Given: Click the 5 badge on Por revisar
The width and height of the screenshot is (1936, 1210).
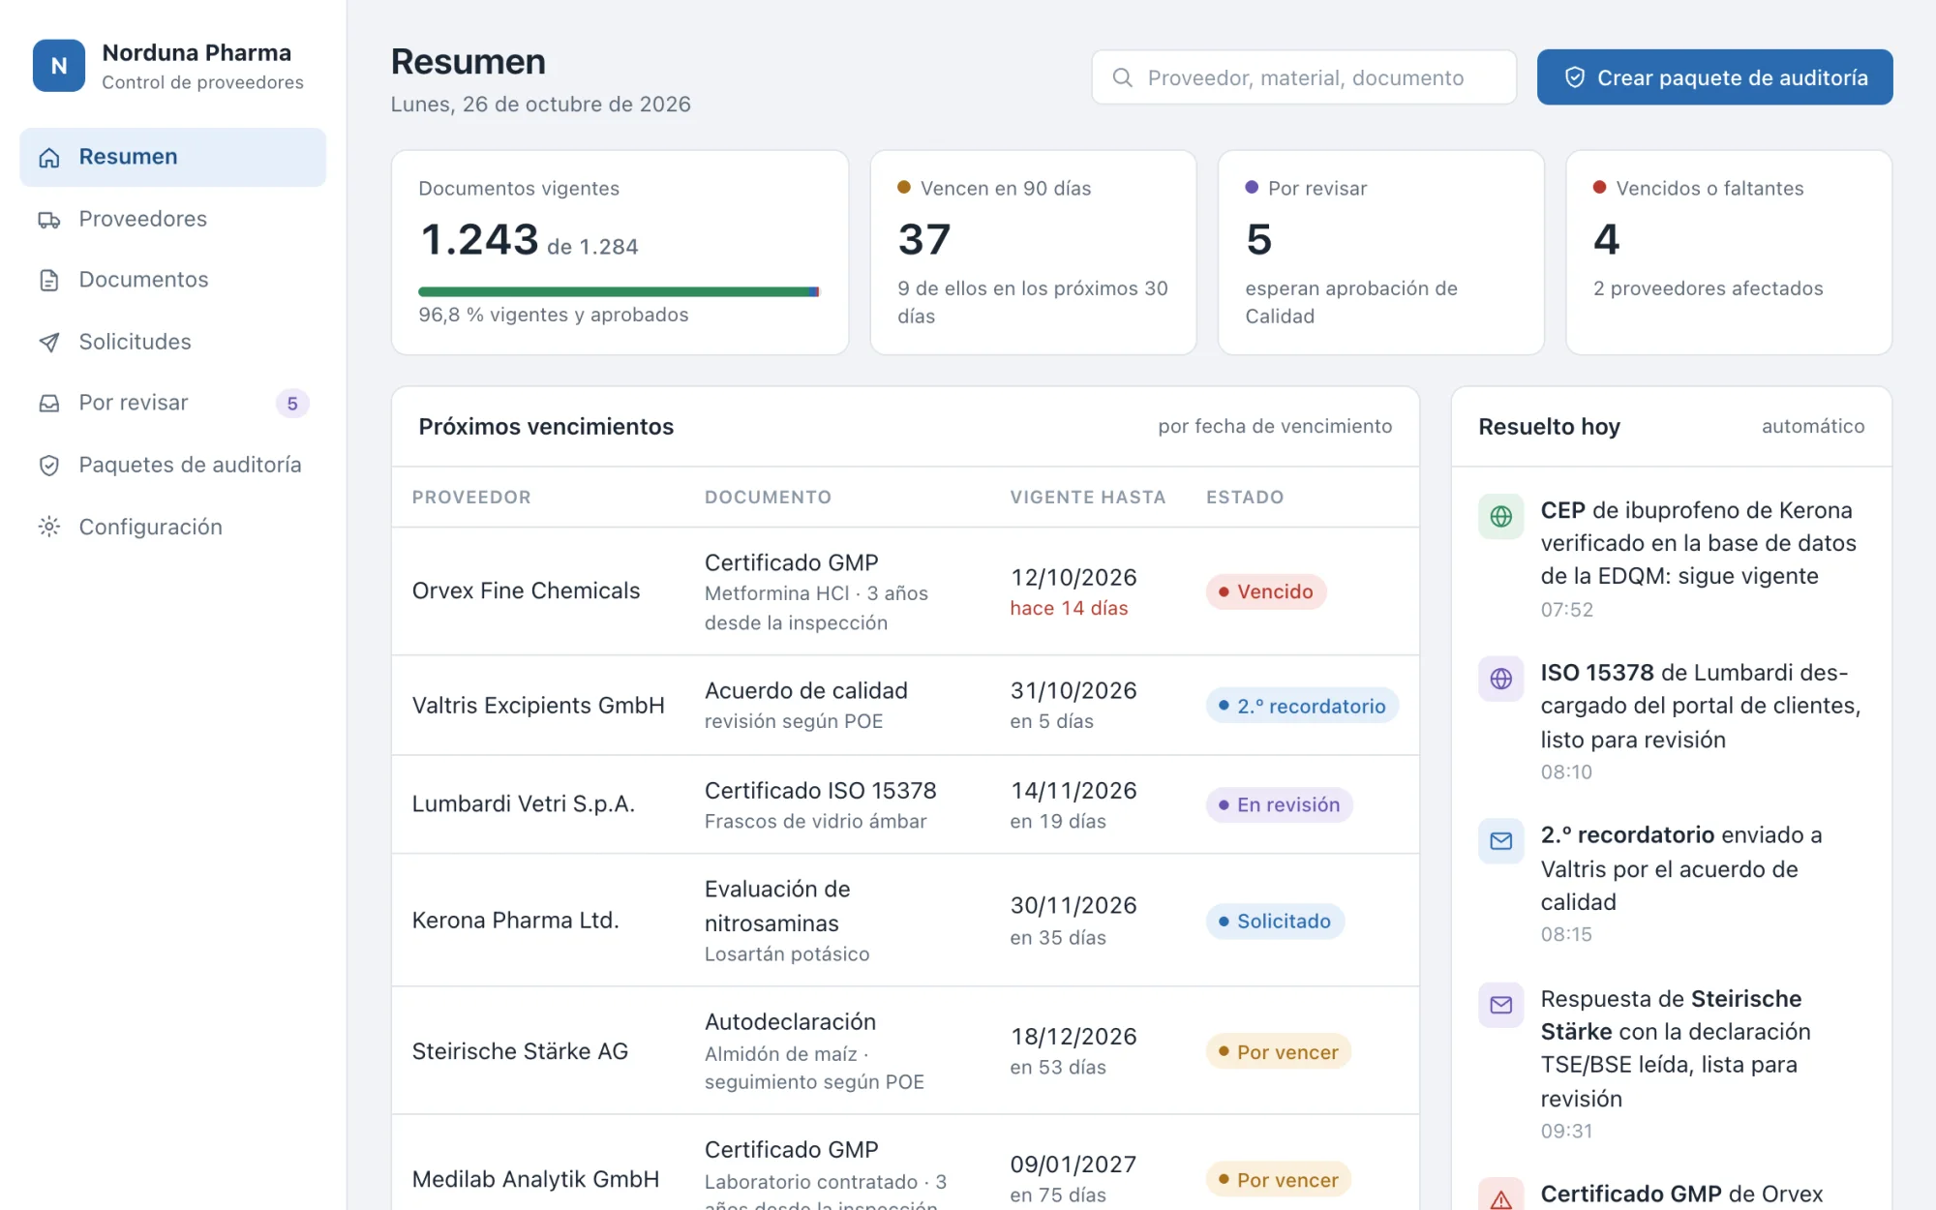Looking at the screenshot, I should pyautogui.click(x=292, y=404).
